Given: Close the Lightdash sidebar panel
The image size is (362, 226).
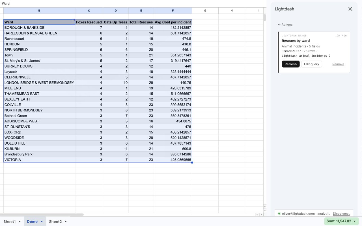Looking at the screenshot, I should (x=350, y=9).
